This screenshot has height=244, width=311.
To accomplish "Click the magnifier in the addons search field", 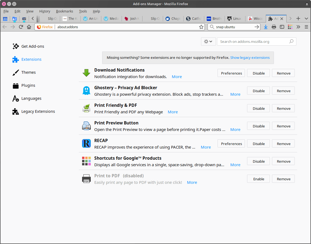I will pos(291,41).
